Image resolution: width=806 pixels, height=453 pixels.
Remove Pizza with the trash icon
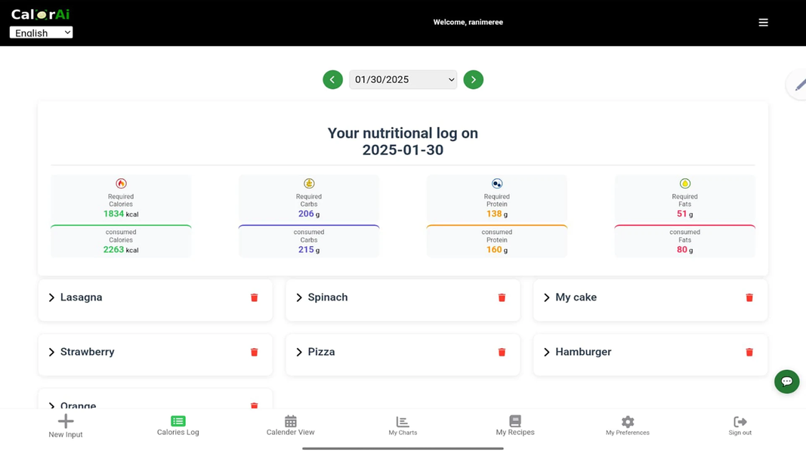(501, 352)
